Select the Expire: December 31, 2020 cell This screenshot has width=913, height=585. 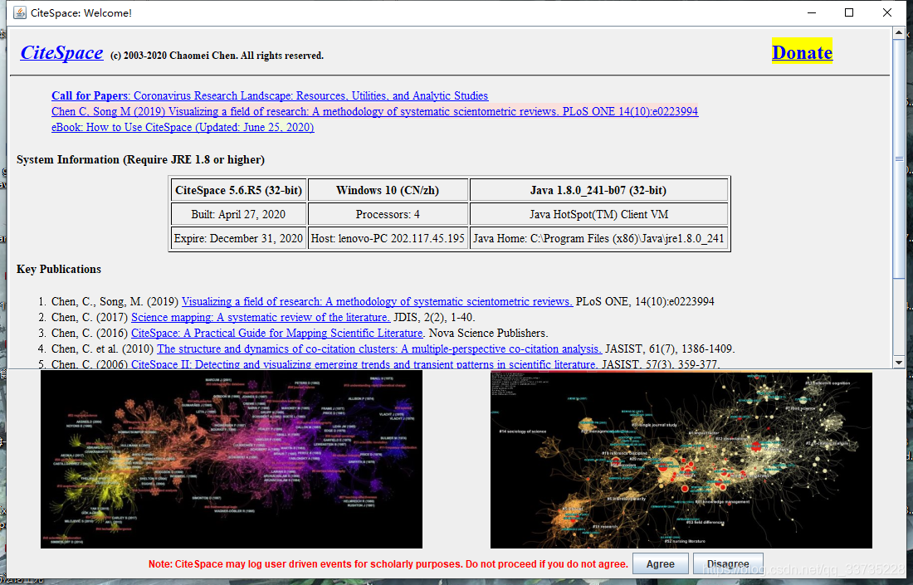click(x=239, y=238)
